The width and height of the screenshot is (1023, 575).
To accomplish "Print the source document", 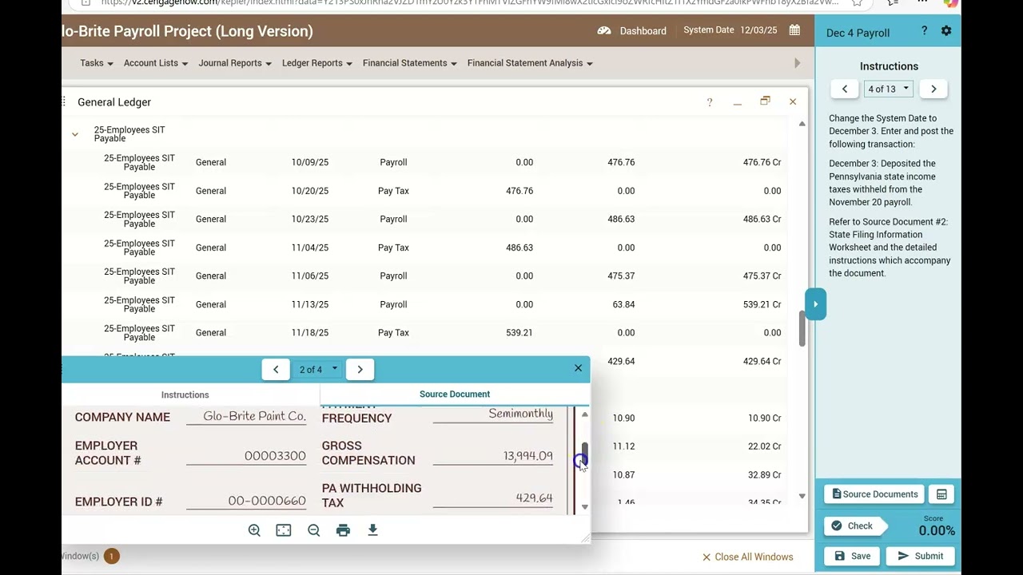I will click(343, 530).
